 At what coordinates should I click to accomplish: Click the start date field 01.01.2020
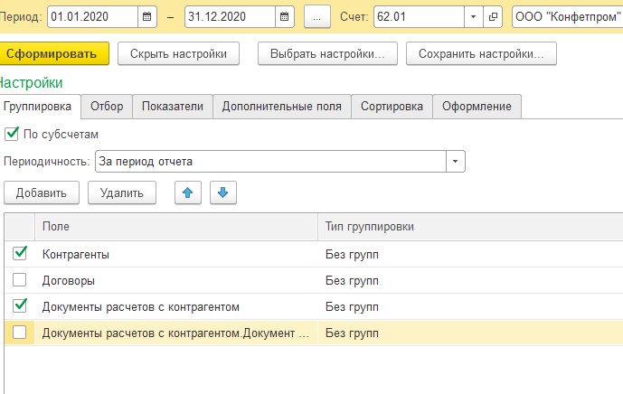click(93, 16)
